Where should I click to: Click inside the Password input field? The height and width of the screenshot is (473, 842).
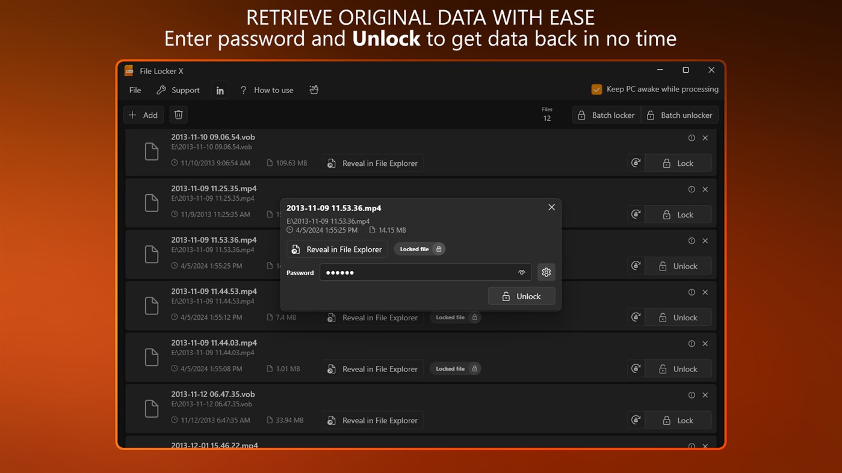click(x=421, y=272)
